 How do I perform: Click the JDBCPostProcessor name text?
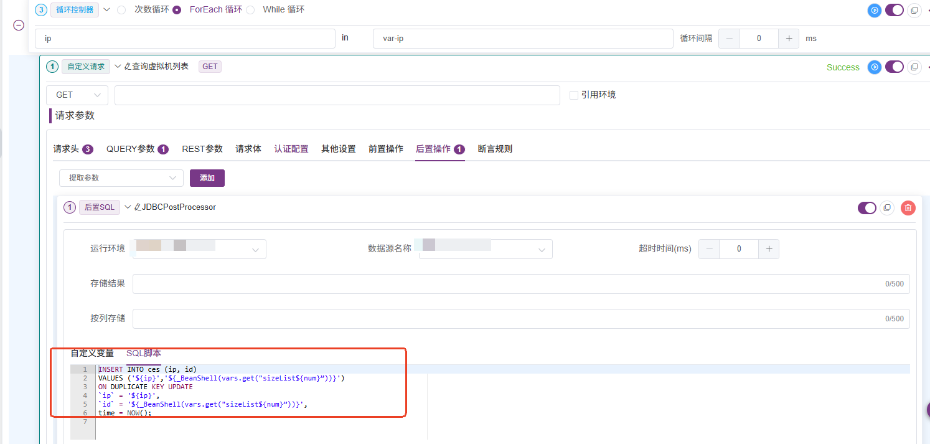point(179,207)
